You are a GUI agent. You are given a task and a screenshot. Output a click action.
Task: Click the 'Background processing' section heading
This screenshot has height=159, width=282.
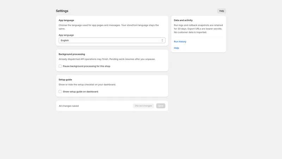click(72, 54)
